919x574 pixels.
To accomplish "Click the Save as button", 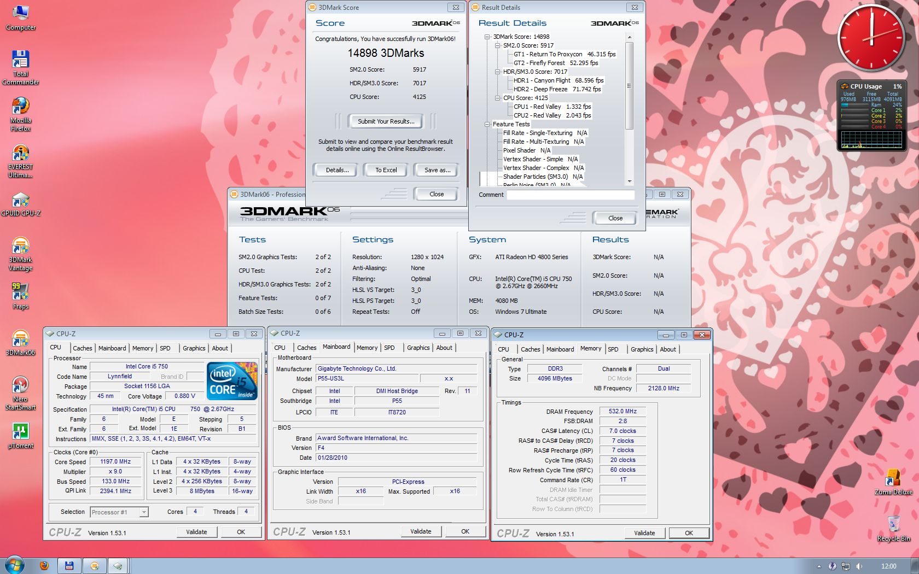I will tap(437, 170).
